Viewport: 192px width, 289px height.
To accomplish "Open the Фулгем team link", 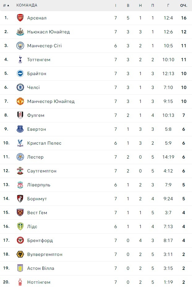I will click(x=36, y=115).
